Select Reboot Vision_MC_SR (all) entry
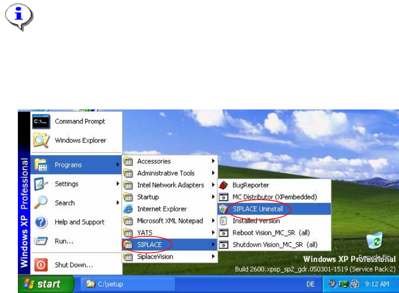 [274, 233]
